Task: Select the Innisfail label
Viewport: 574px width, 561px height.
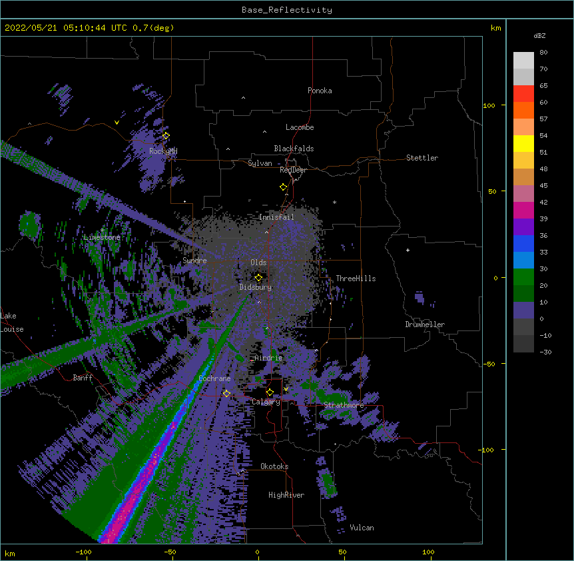Action: coord(276,217)
